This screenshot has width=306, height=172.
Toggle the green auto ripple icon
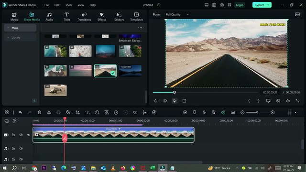[223, 112]
